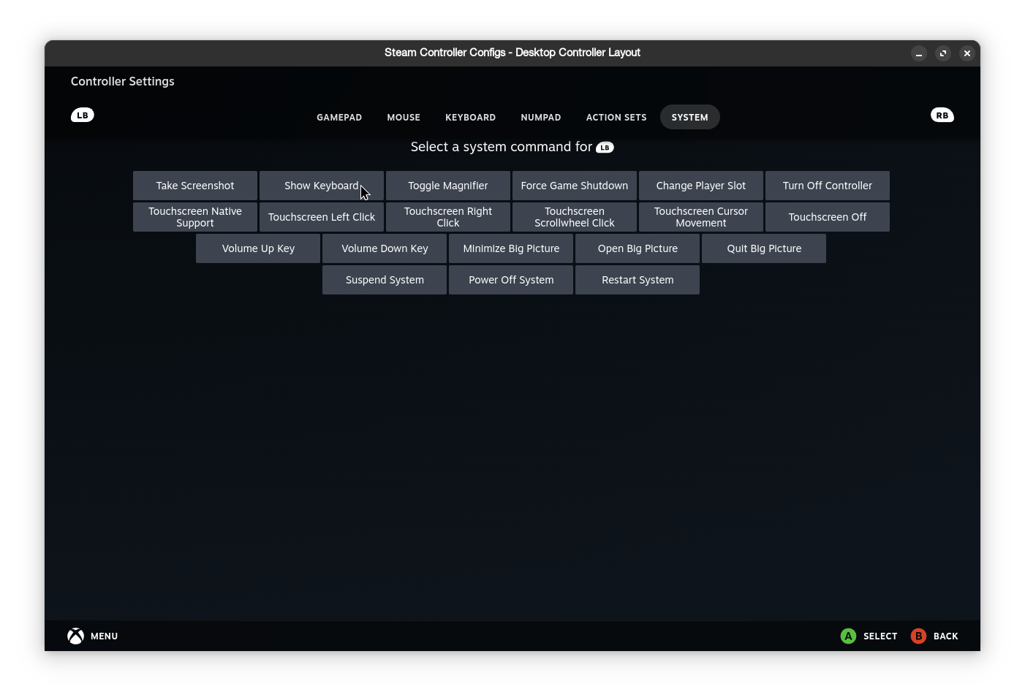Click the Controller Settings heading
The height and width of the screenshot is (700, 1025).
123,81
